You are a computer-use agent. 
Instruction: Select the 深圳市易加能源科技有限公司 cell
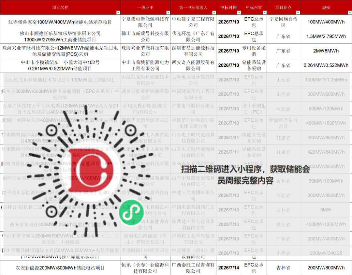pyautogui.click(x=193, y=51)
